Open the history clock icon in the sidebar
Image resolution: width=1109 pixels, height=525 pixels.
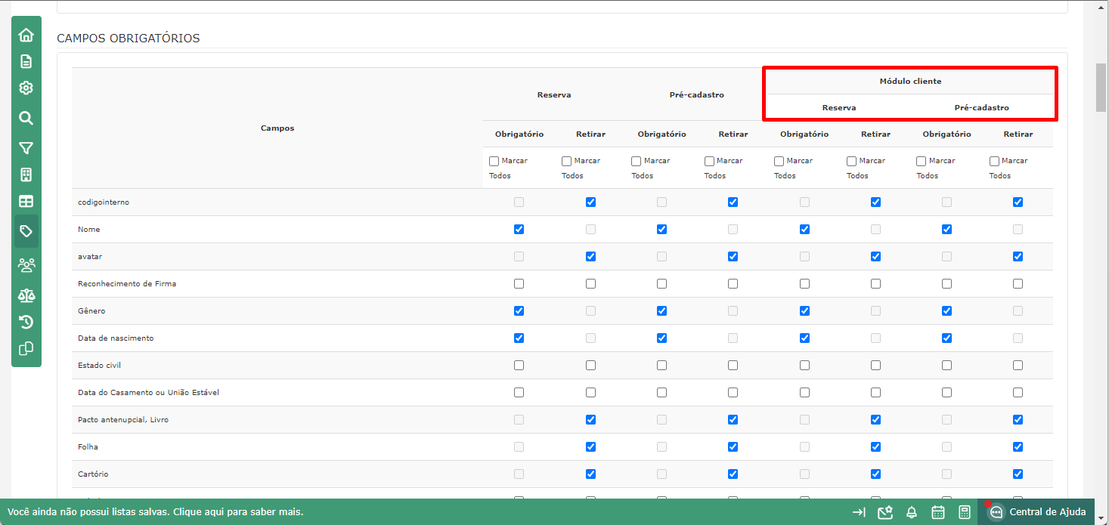coord(26,322)
